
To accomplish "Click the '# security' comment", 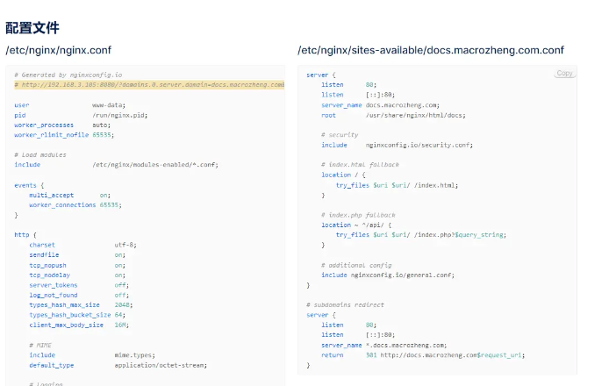I will 340,135.
